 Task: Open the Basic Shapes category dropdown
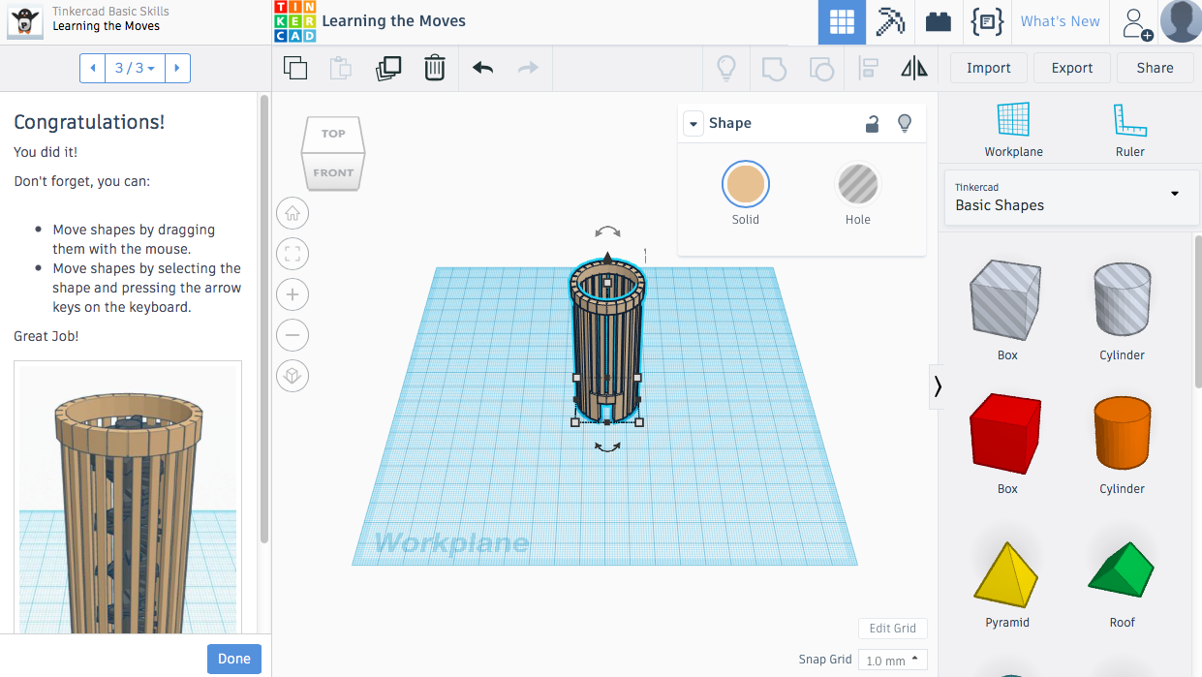pos(1071,197)
